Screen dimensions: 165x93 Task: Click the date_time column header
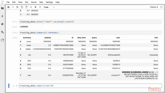pyautogui.click(x=81, y=37)
